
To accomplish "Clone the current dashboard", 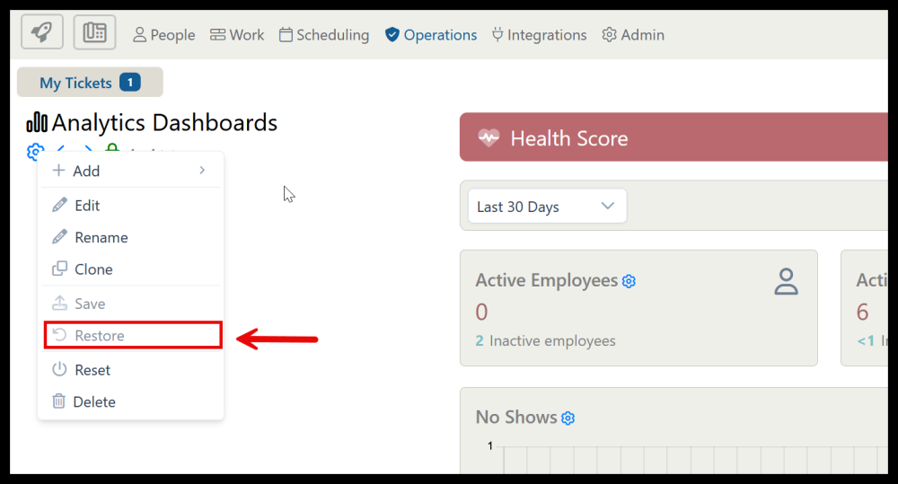I will (x=93, y=269).
